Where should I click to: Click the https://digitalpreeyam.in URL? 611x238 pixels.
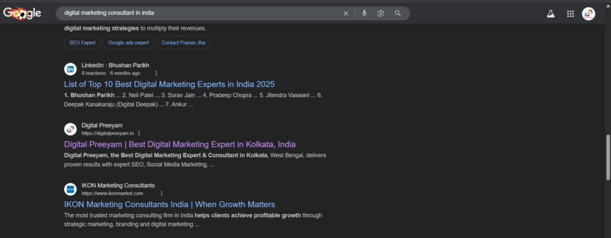[x=107, y=133]
